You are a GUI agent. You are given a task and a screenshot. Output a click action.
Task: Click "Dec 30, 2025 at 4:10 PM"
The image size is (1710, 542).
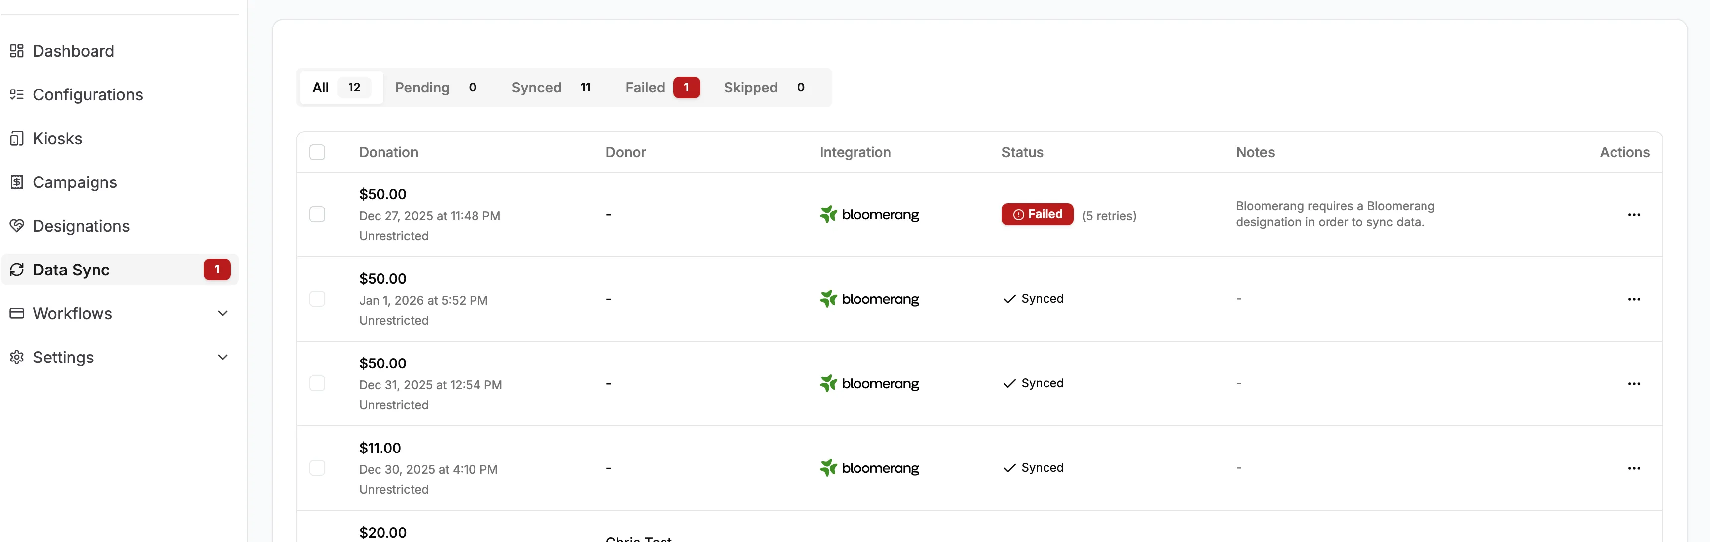click(x=428, y=470)
